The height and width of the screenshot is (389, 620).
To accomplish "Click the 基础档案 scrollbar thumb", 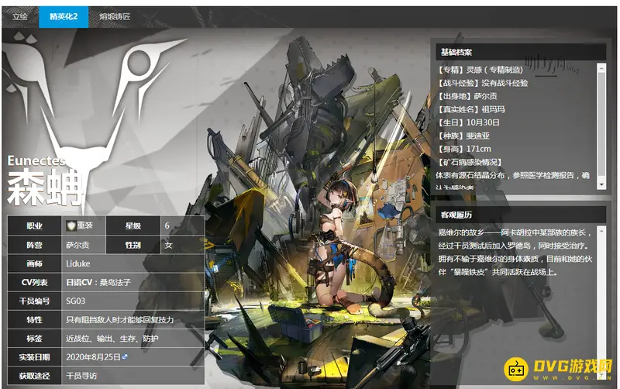I will (x=601, y=123).
